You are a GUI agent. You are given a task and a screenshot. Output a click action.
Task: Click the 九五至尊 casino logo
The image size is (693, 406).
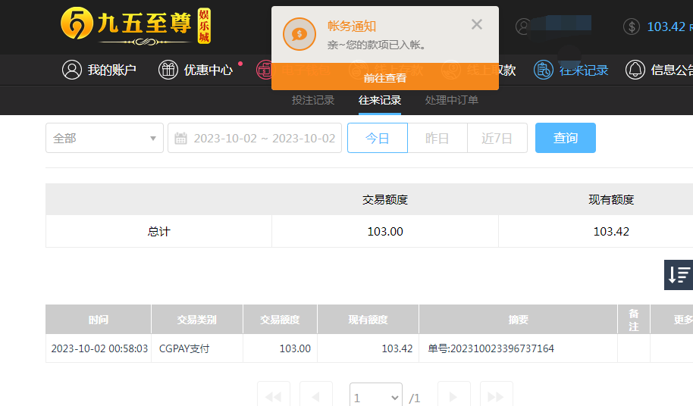tap(136, 27)
